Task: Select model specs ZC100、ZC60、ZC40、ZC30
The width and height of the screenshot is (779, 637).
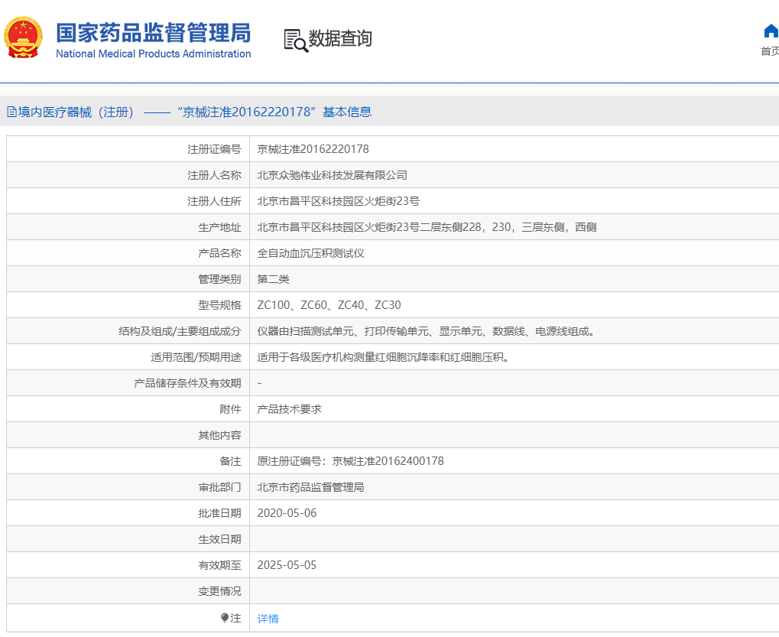Action: (x=329, y=305)
